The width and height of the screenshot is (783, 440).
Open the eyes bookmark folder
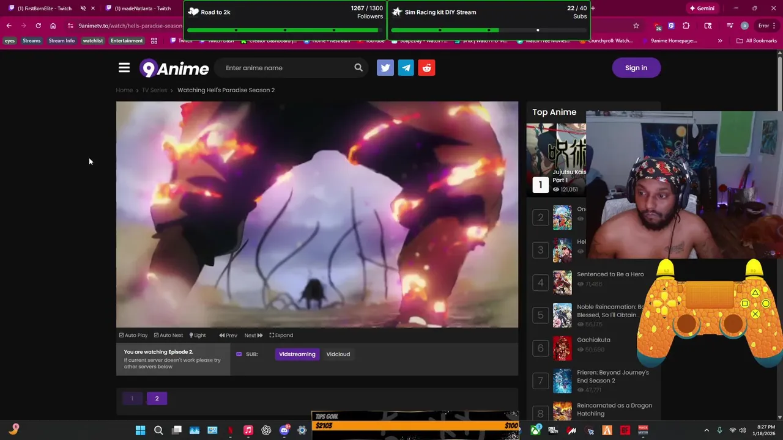click(10, 41)
